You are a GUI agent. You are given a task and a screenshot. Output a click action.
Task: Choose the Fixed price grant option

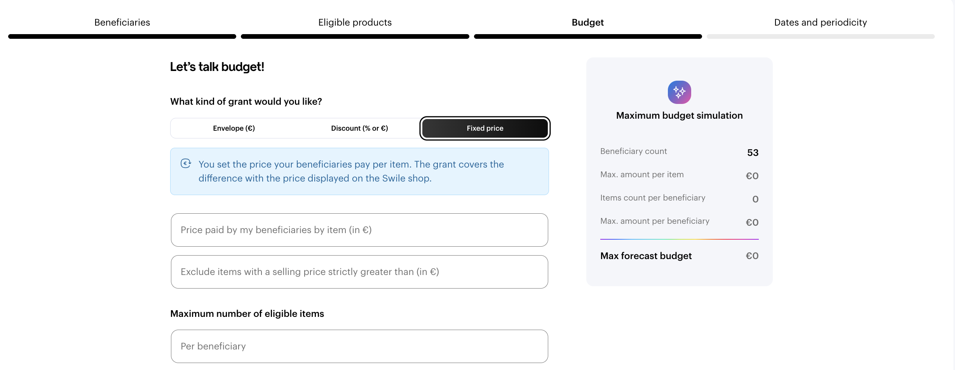[485, 128]
